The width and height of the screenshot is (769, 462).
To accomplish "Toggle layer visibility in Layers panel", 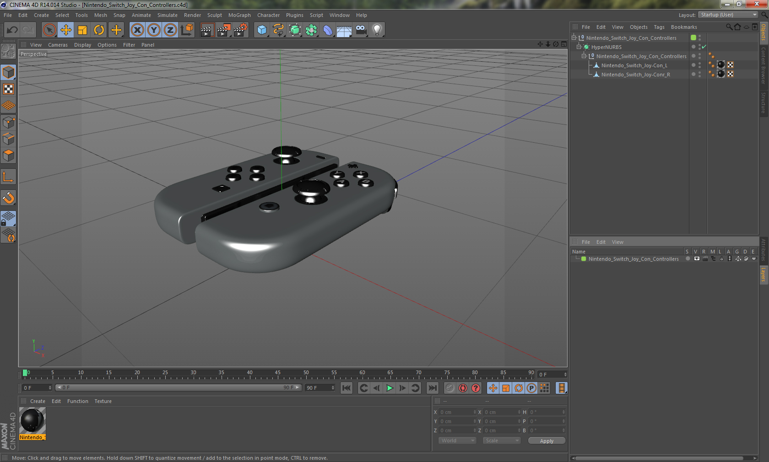I will point(696,259).
